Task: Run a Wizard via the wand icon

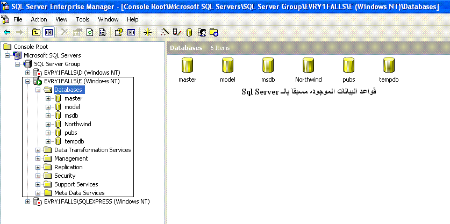Action: (165, 32)
